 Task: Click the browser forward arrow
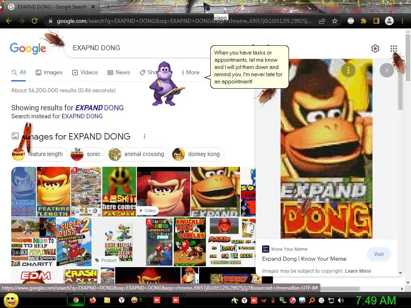coord(22,21)
